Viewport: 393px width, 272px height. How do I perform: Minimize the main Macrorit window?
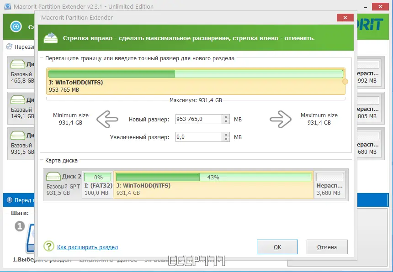pos(365,7)
